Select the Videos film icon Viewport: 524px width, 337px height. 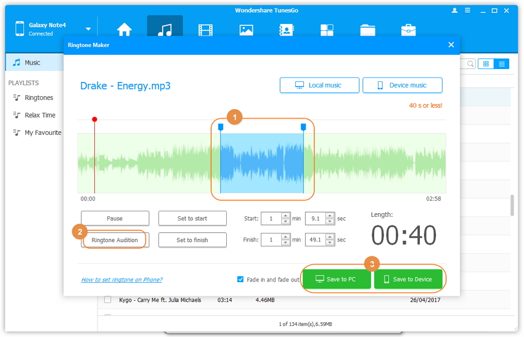click(x=205, y=30)
